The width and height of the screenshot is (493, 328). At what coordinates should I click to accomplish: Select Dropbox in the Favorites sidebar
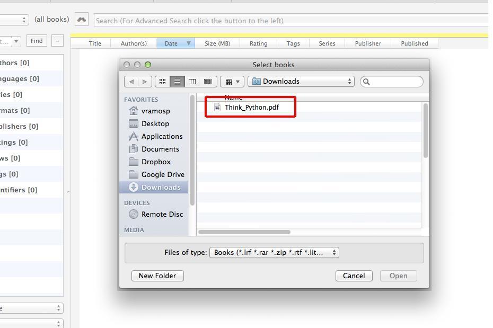coord(156,162)
